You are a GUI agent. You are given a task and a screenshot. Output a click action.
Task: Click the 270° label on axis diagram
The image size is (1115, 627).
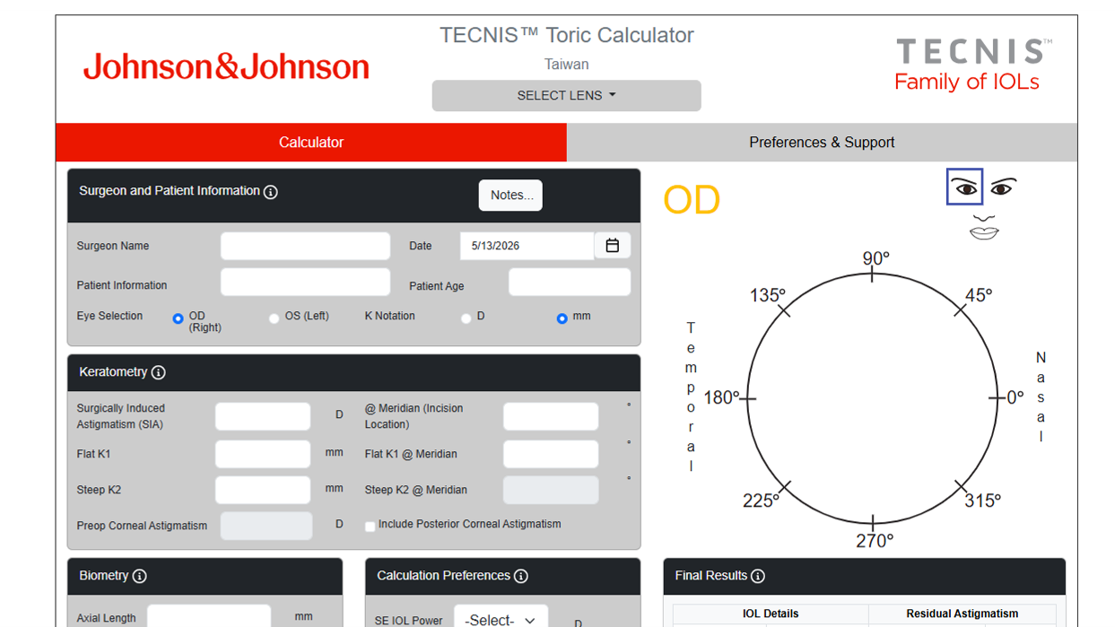[875, 541]
